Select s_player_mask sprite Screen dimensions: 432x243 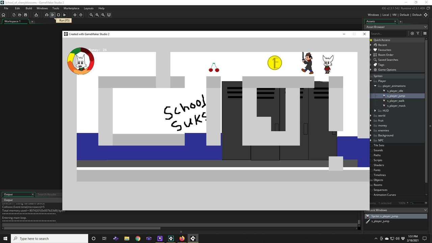396,106
